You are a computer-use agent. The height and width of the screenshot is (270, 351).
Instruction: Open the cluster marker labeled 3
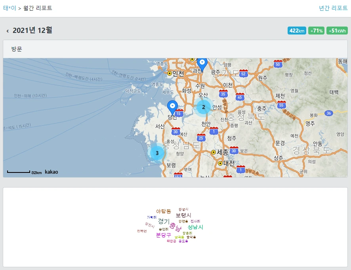point(157,153)
